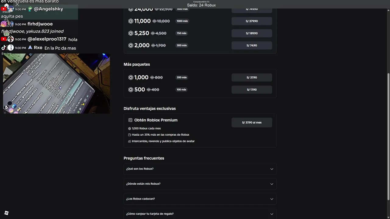Click the '300 más' bonus badge
This screenshot has width=390, height=219.
tap(182, 45)
